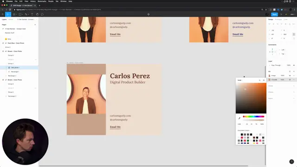Select the 'Random Stuff' page
This screenshot has width=297, height=167.
coord(9,33)
